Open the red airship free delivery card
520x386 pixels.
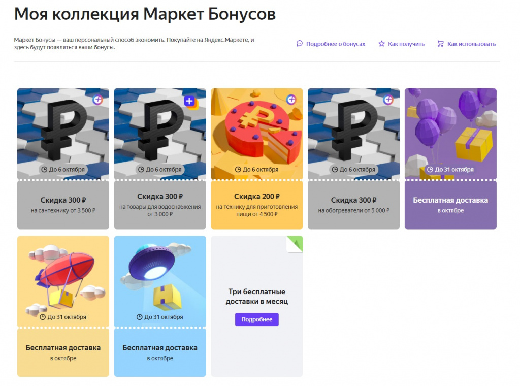coord(63,306)
